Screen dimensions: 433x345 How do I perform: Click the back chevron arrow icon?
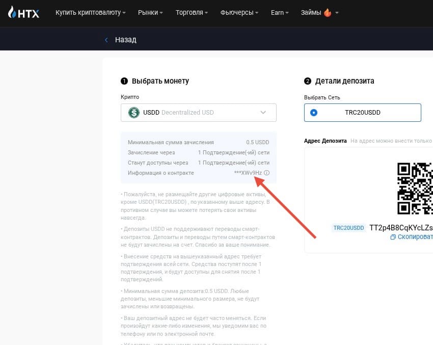point(106,40)
